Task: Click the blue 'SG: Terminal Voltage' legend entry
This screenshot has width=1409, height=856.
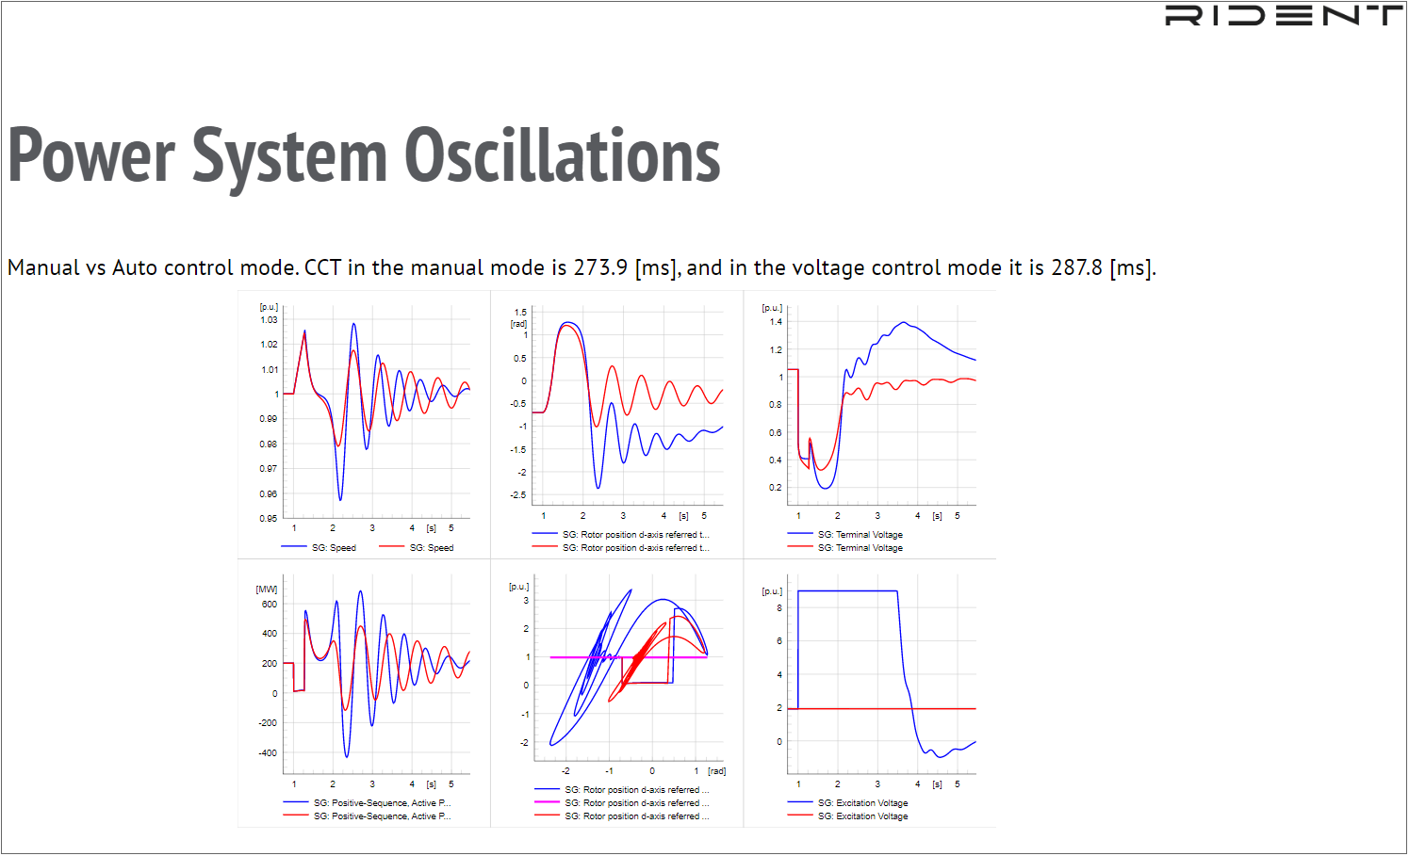Action: tap(844, 535)
